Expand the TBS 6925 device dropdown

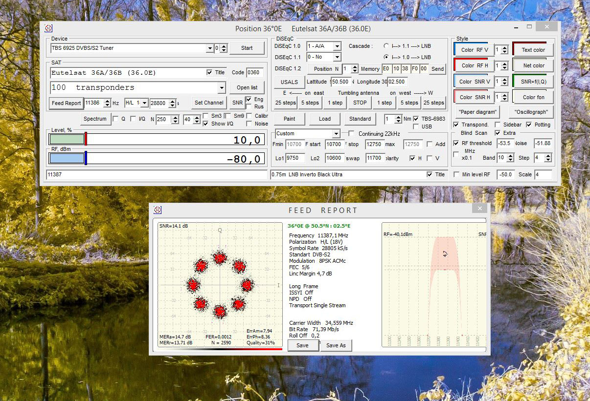[x=209, y=48]
